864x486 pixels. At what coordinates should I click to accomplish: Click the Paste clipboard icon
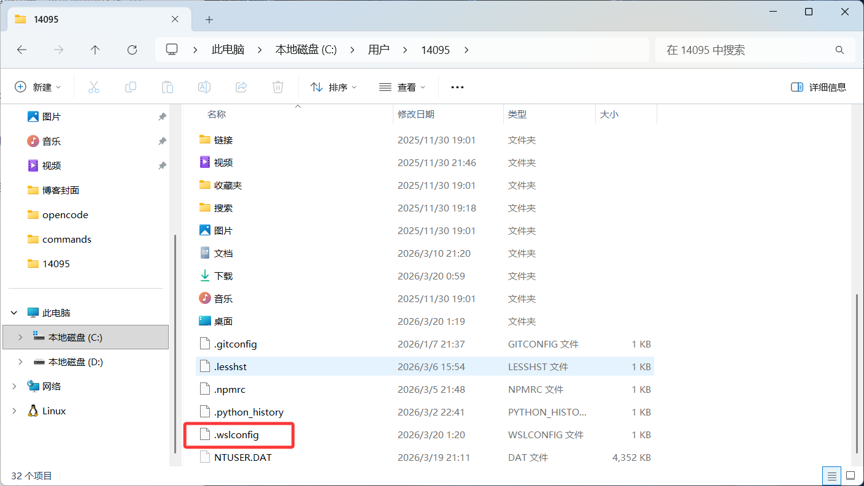pos(168,87)
